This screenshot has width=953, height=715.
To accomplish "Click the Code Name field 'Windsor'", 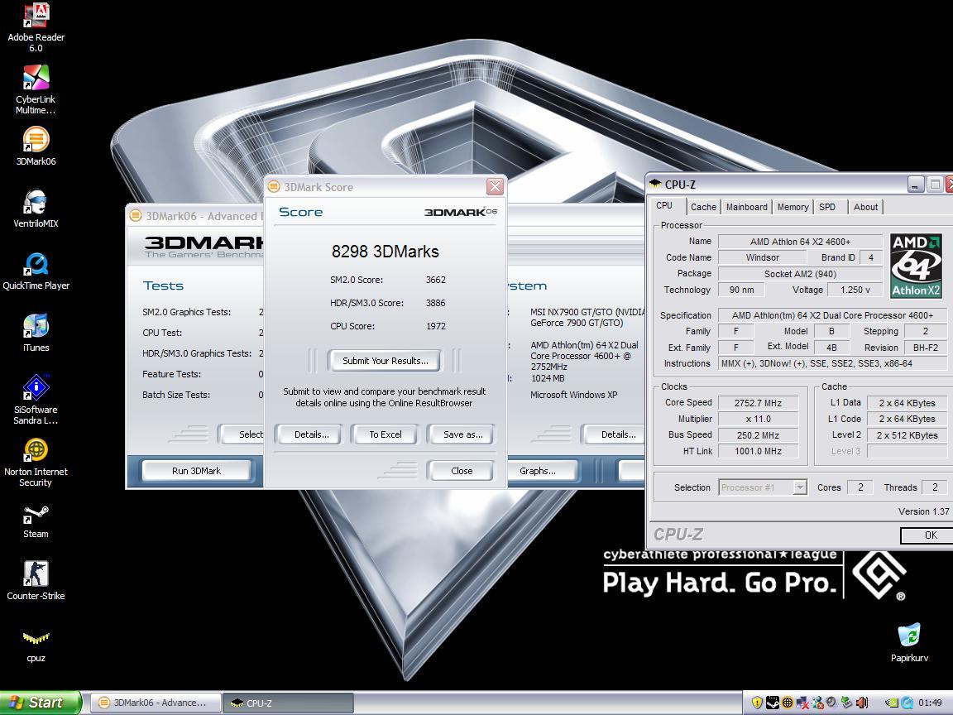I will pyautogui.click(x=762, y=257).
